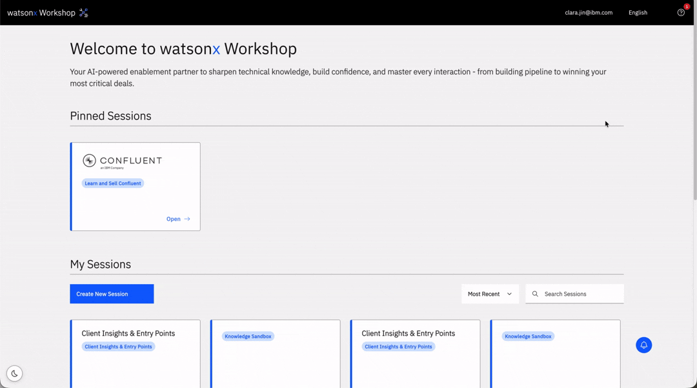Click the tag on the second Client Insights card
Screen dimensions: 697x388
pos(398,347)
